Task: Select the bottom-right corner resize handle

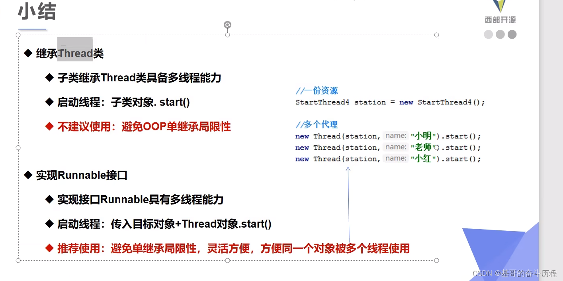Action: click(x=436, y=260)
